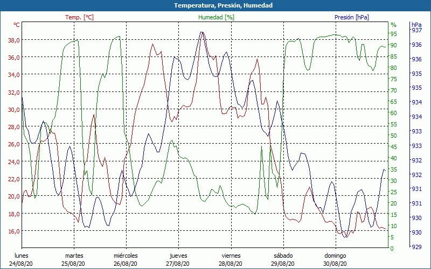
Task: Select the 24,0 temperature axis value
Action: click(x=15, y=162)
